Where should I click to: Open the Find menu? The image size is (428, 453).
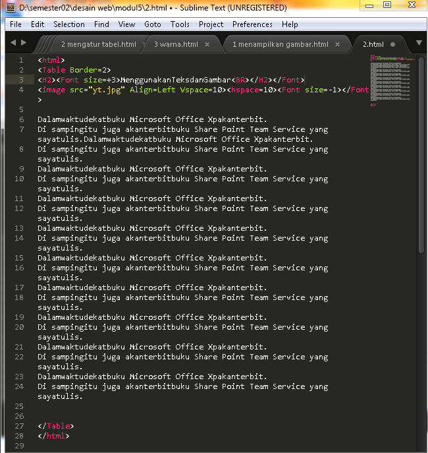click(101, 24)
